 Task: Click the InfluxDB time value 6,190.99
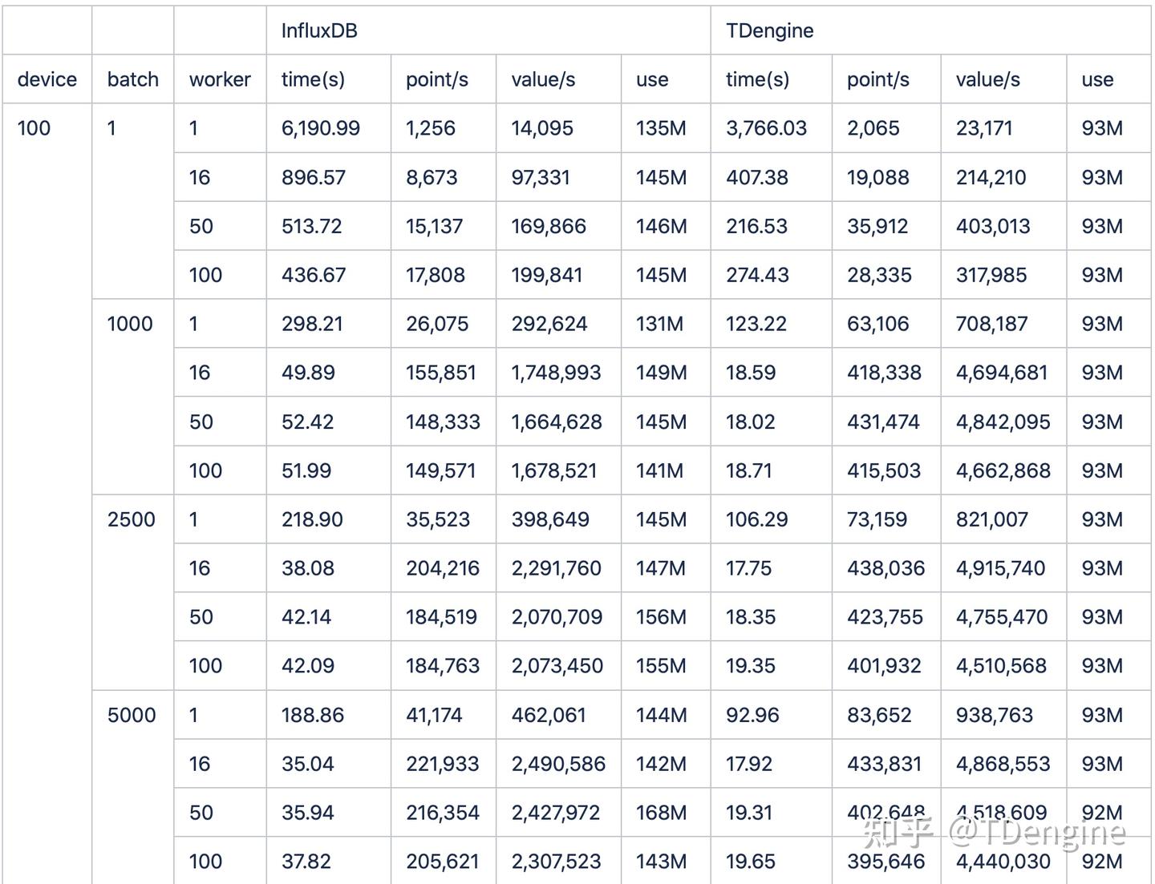coord(321,128)
